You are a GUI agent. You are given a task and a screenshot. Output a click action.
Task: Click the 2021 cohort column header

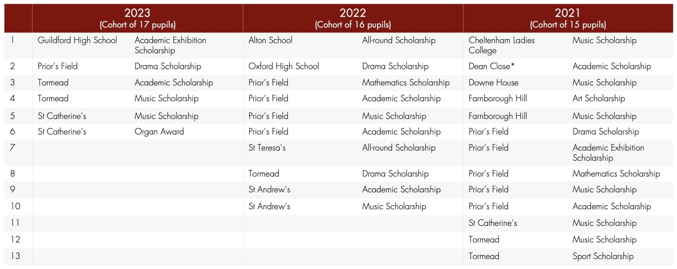point(568,18)
